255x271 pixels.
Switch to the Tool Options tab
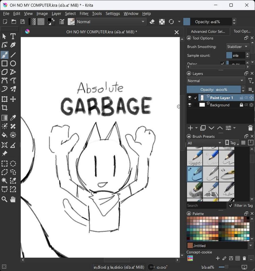[242, 31]
